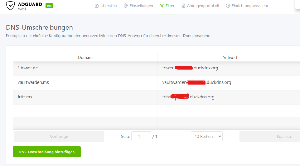Click the green AN status badge
Viewport: 300px width, 166px height.
[49, 5]
